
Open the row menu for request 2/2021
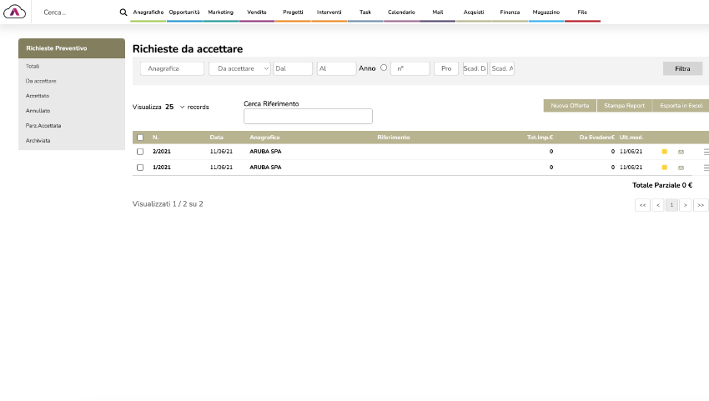[706, 153]
